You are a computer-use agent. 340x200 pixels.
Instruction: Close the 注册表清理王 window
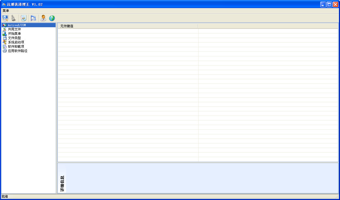(335, 4)
